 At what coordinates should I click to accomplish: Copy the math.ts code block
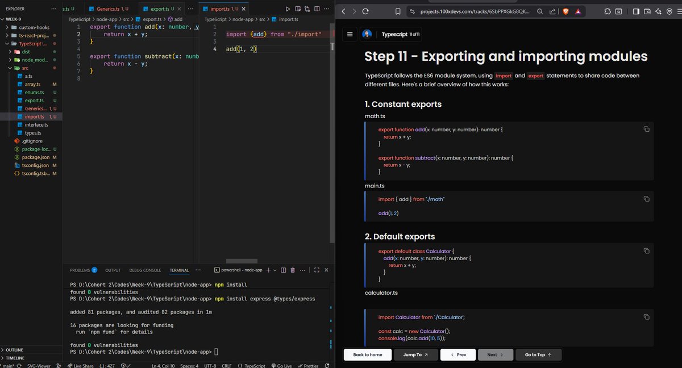pyautogui.click(x=646, y=129)
